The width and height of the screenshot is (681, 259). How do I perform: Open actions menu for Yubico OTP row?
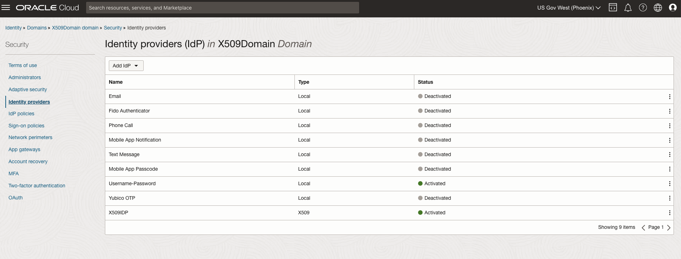[670, 198]
